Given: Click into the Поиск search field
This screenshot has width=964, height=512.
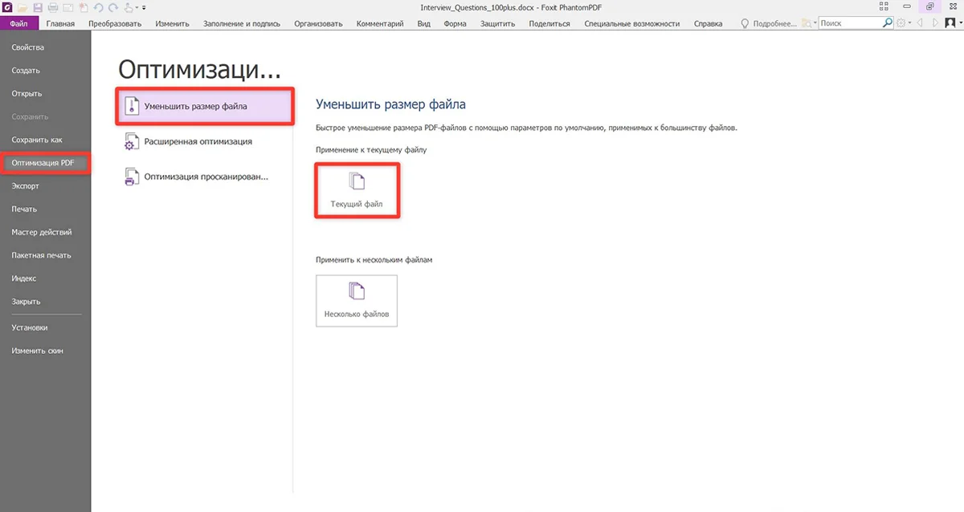Looking at the screenshot, I should tap(850, 23).
